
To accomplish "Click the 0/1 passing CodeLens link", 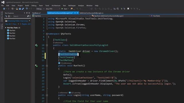I will 76,93.
